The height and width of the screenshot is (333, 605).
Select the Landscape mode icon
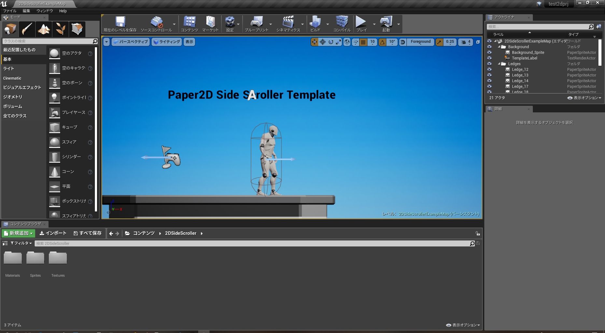[x=44, y=29]
